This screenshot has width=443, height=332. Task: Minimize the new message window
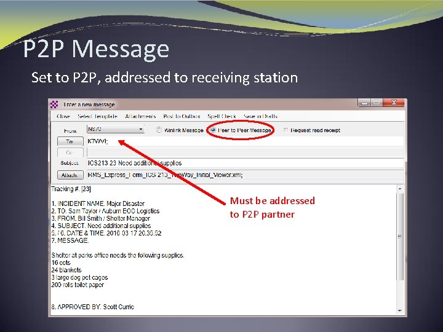[x=364, y=103]
